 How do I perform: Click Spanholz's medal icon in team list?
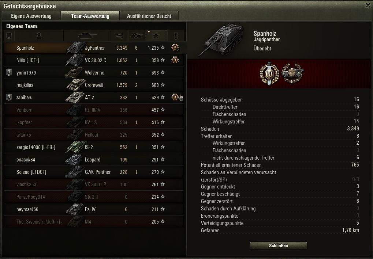tap(175, 48)
